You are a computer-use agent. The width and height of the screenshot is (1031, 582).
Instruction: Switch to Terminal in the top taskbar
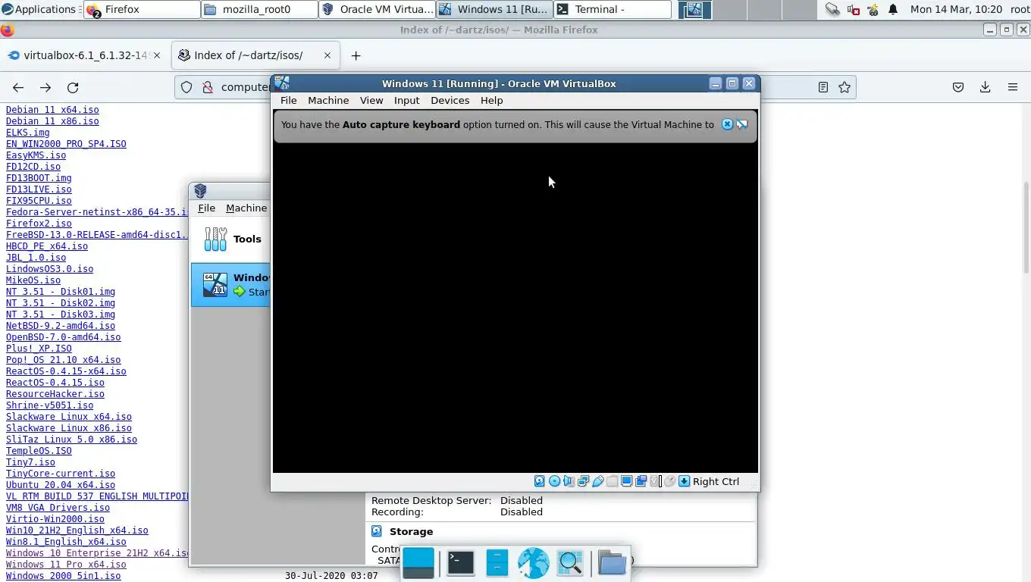(x=613, y=9)
